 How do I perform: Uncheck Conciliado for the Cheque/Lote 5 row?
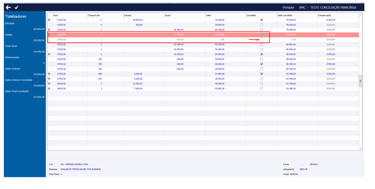click(261, 54)
